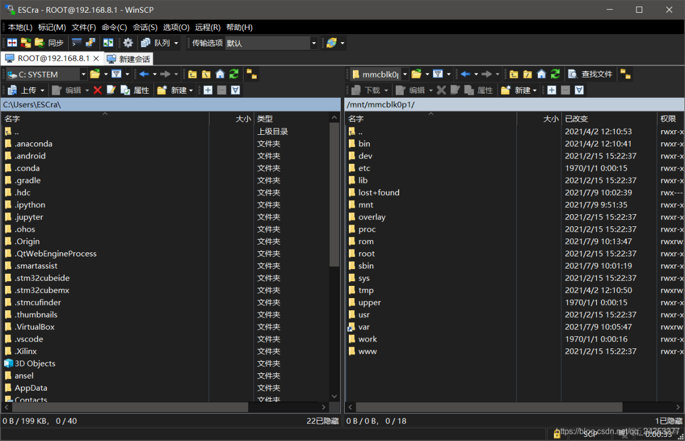685x441 pixels.
Task: Open remote parent directory icon
Action: 514,74
